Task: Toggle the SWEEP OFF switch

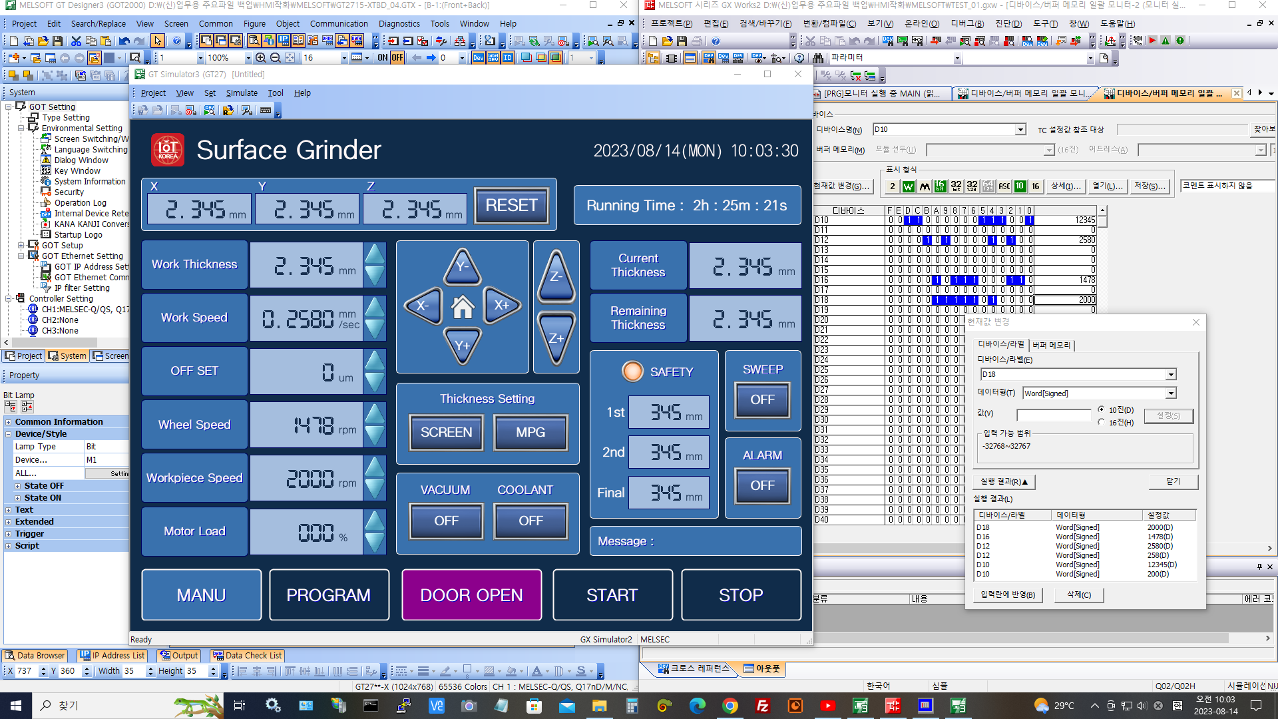Action: 762,399
